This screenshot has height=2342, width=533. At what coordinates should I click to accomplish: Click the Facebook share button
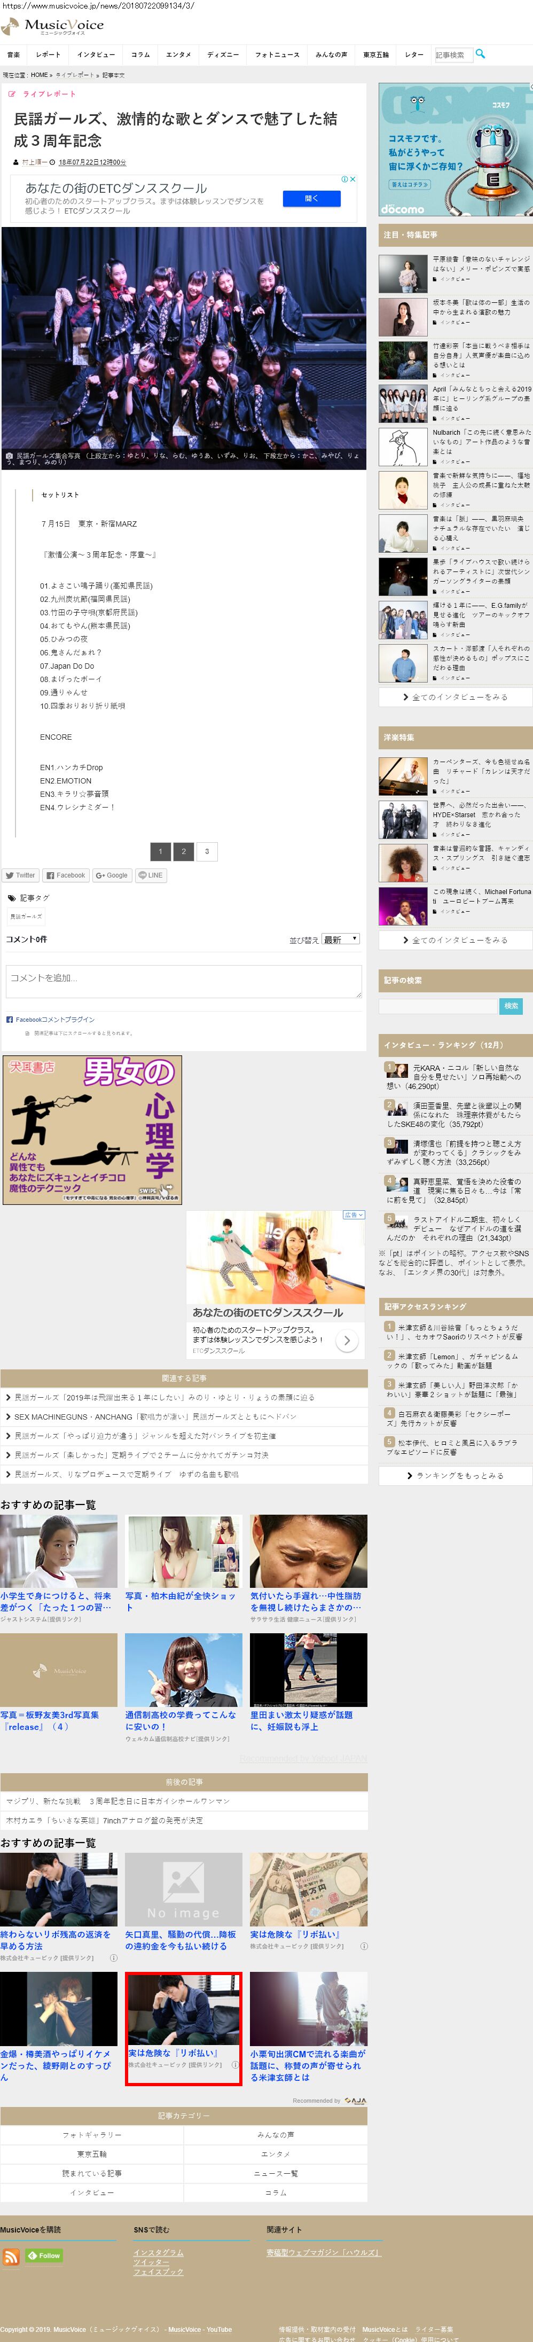(x=66, y=875)
